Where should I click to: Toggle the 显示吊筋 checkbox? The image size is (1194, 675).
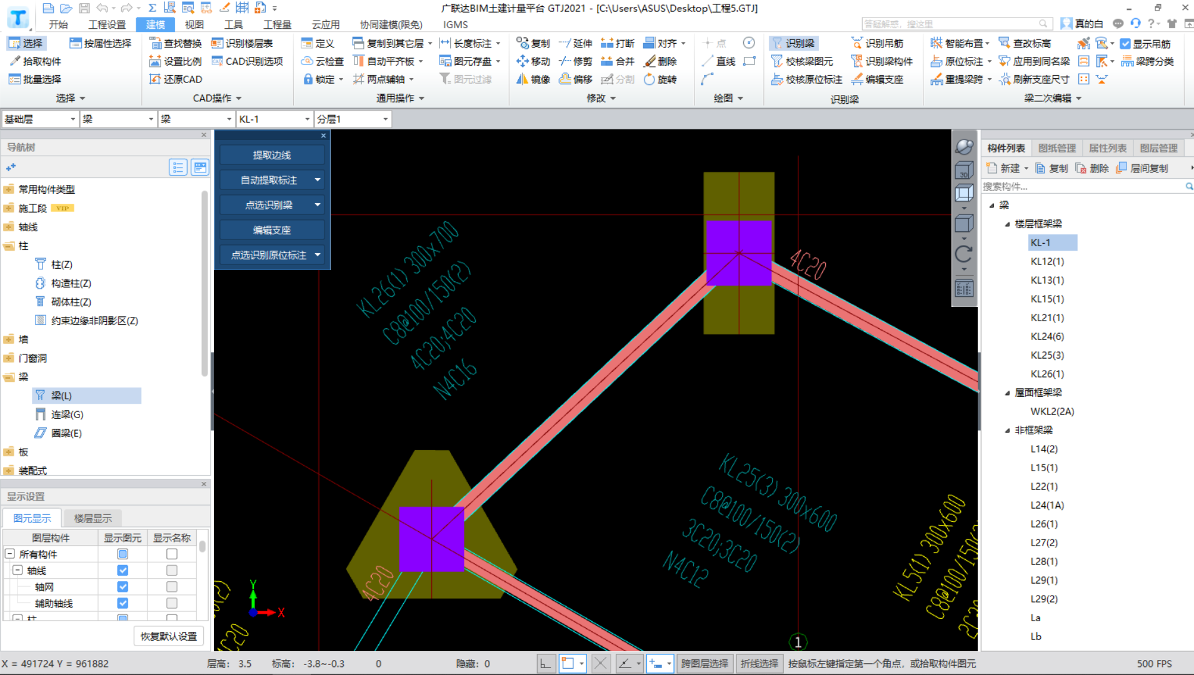point(1125,44)
